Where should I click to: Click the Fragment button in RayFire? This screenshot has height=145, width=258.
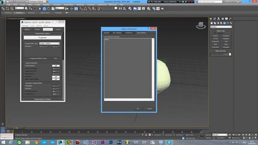(42, 37)
